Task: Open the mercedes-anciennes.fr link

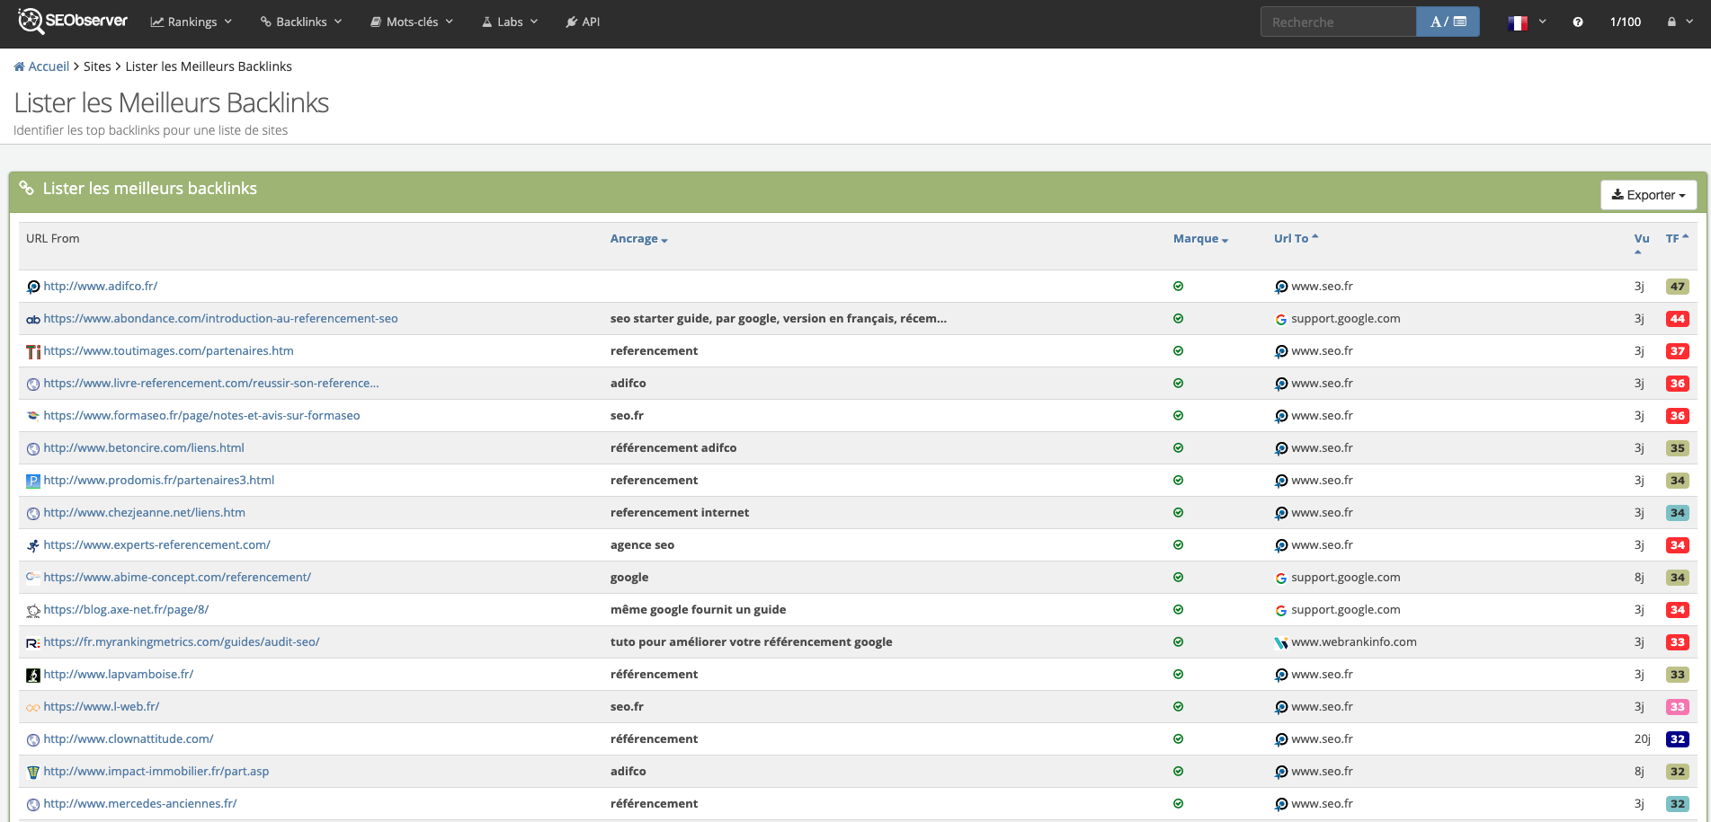Action: tap(140, 804)
